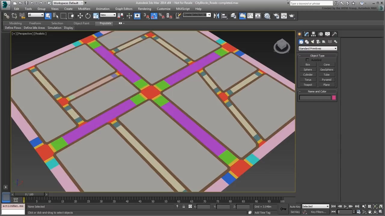385x216 pixels.
Task: Select the Move transform tool
Action: click(80, 16)
